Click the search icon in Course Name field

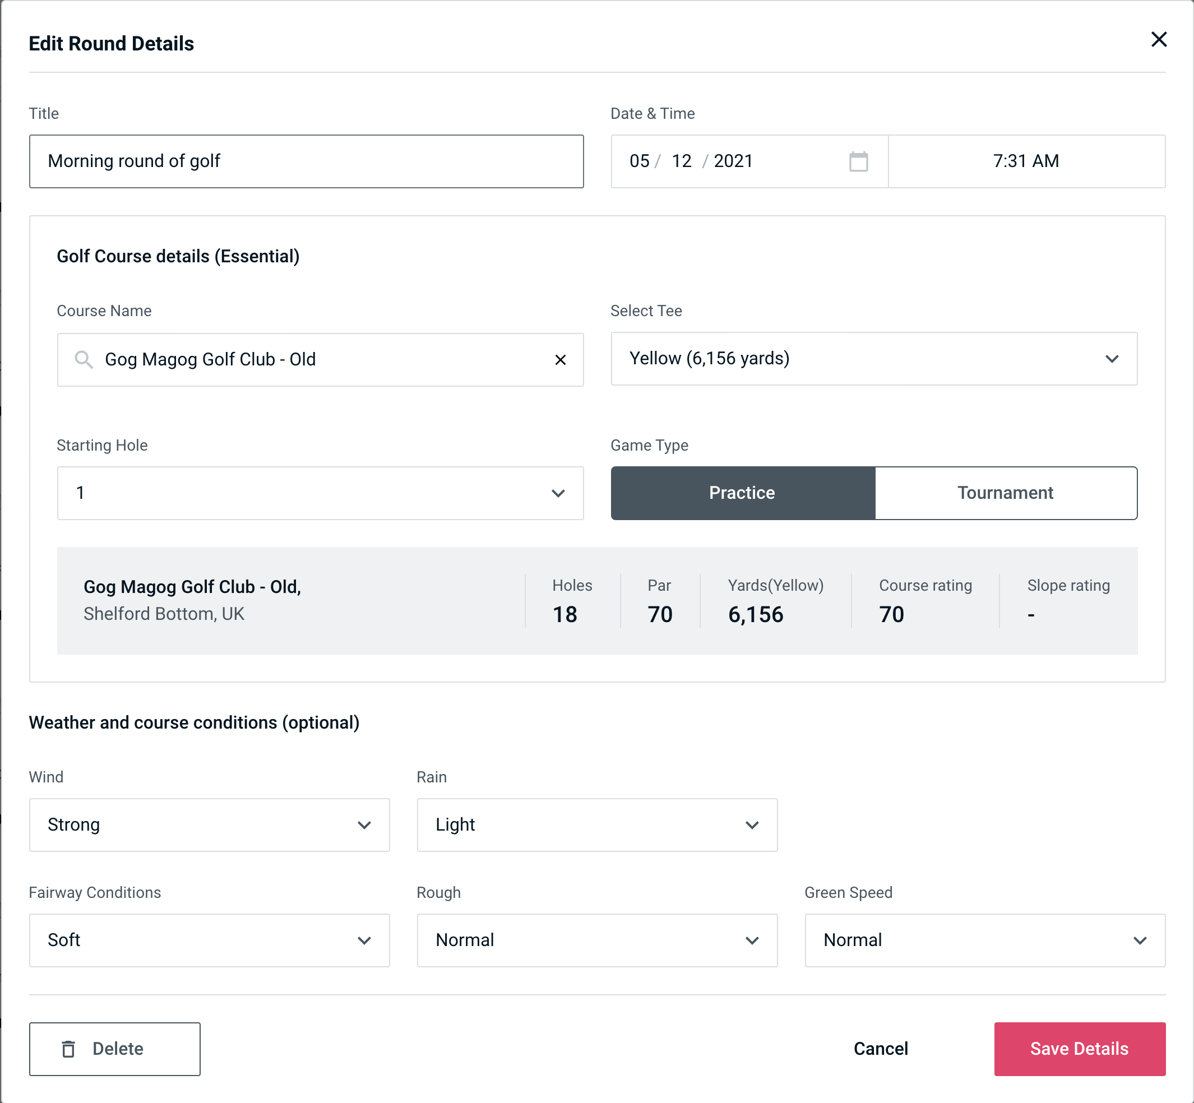click(x=83, y=360)
